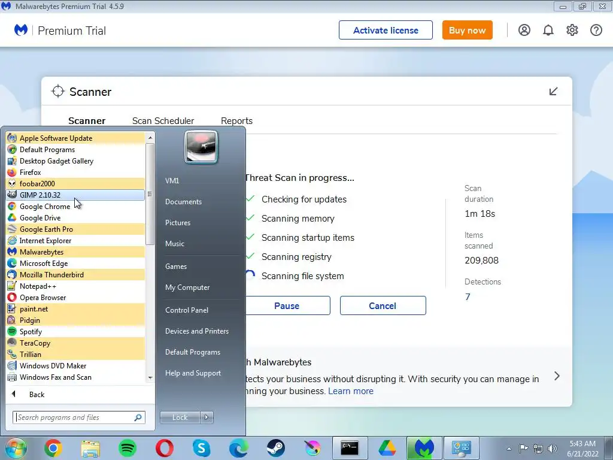
Task: Open Control Panel from Start menu
Action: (x=187, y=310)
